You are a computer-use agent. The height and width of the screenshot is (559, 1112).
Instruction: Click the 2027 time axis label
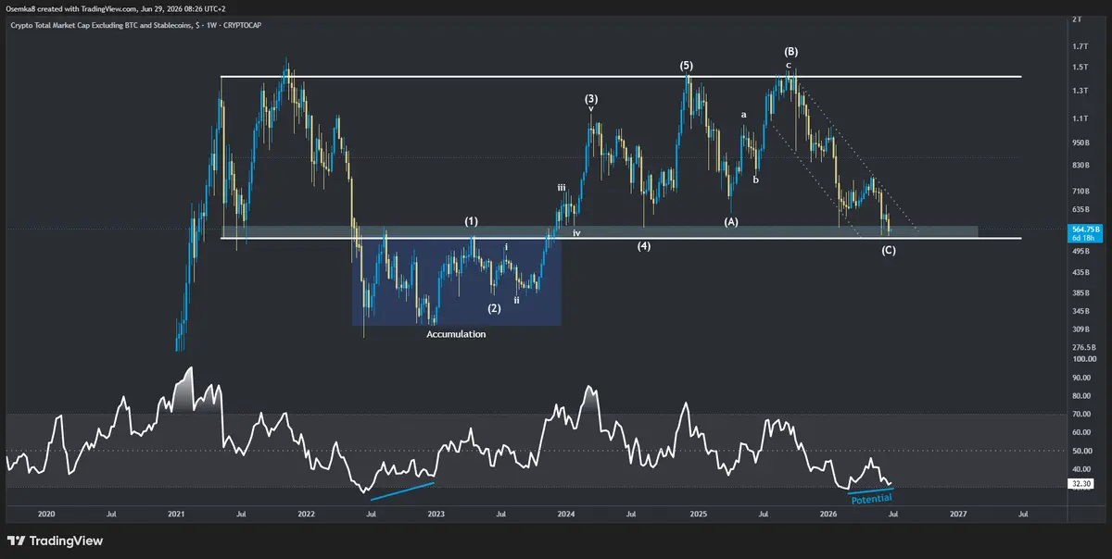coord(959,513)
